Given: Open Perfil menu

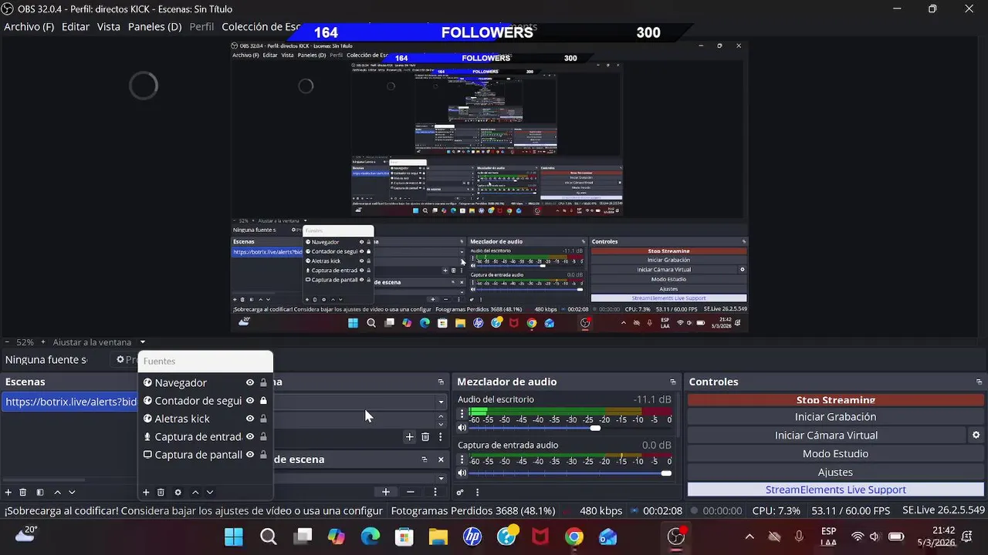Looking at the screenshot, I should 201,26.
